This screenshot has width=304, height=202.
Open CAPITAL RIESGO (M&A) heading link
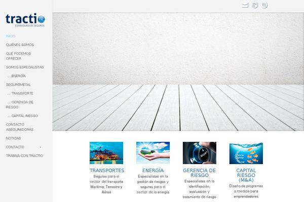click(x=246, y=175)
